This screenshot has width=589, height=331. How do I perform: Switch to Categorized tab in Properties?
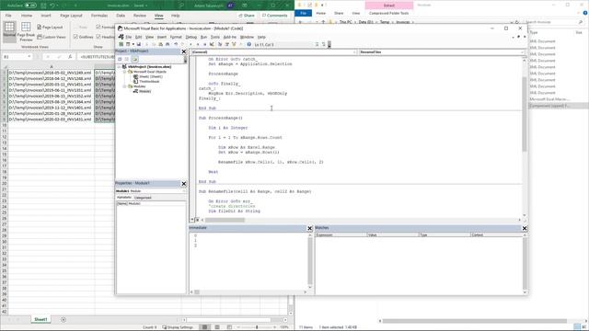[143, 198]
